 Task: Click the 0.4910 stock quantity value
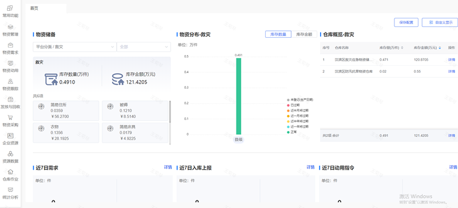[x=67, y=82]
